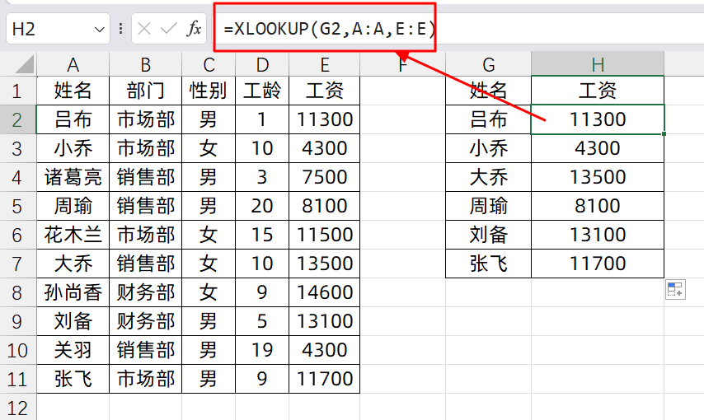Click the Select All corner triangle

coord(25,64)
